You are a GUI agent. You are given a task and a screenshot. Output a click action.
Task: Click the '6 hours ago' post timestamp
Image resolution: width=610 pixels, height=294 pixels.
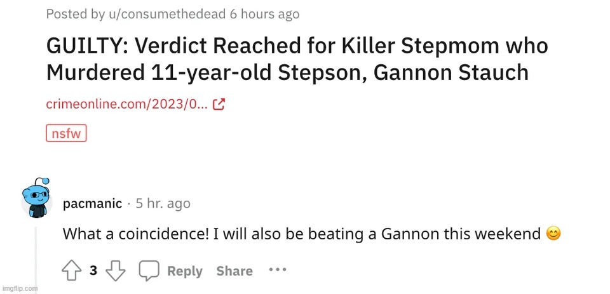[264, 14]
